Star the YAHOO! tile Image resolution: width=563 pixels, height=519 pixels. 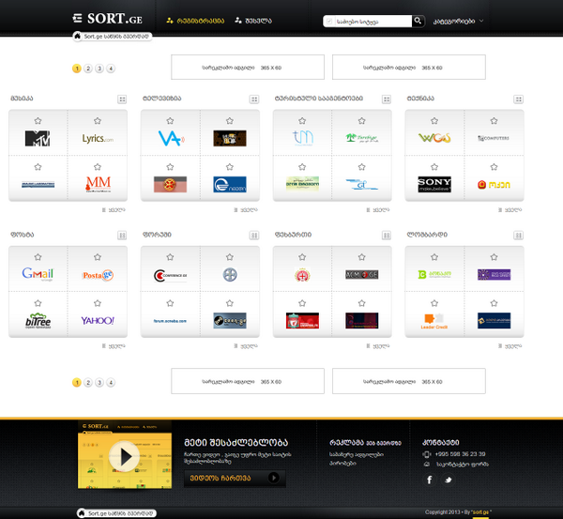[x=98, y=303]
